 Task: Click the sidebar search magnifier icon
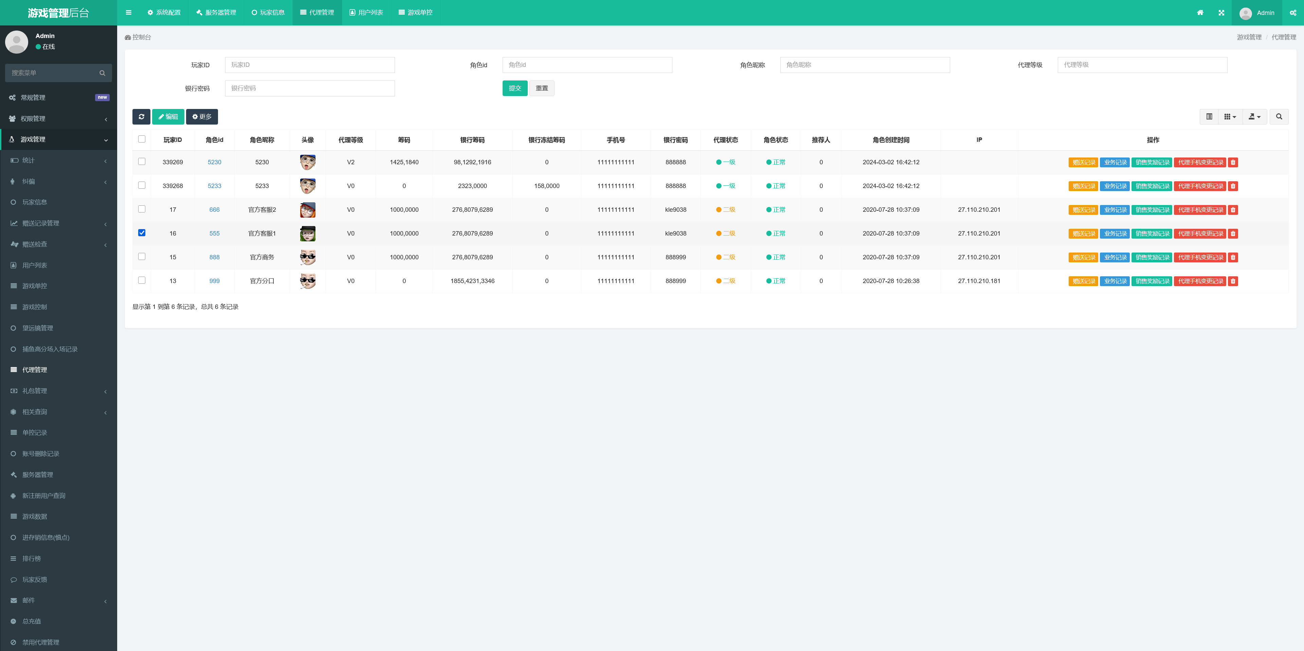pyautogui.click(x=102, y=73)
